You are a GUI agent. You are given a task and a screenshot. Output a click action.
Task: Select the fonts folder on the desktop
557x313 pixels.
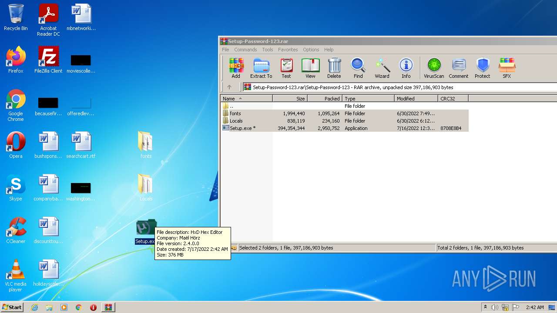point(146,145)
